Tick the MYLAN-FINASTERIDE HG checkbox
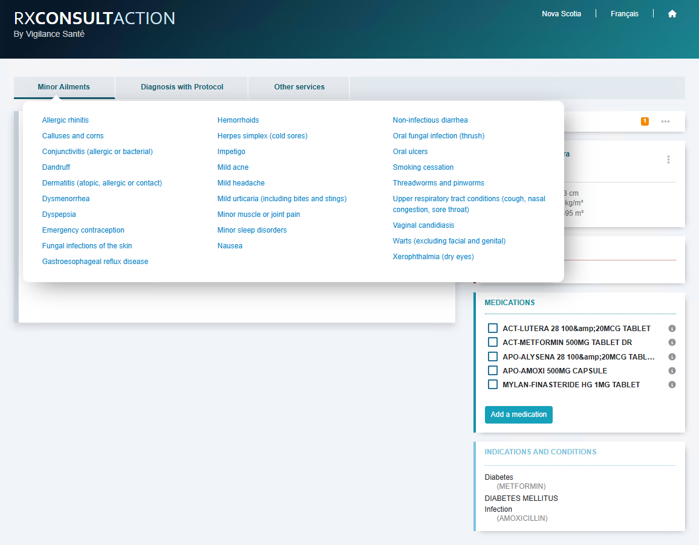 pyautogui.click(x=493, y=384)
